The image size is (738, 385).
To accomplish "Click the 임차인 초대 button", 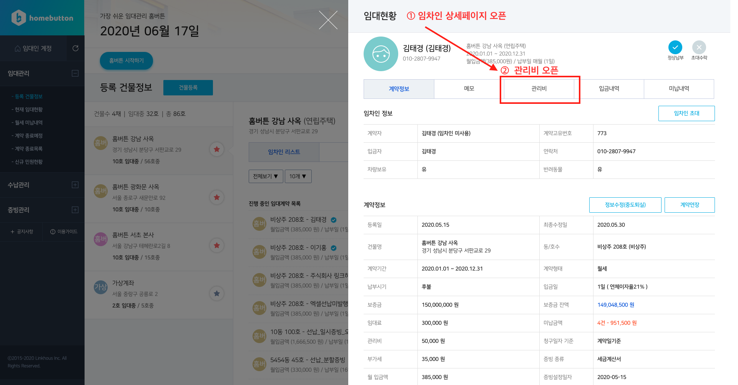I will (x=686, y=113).
